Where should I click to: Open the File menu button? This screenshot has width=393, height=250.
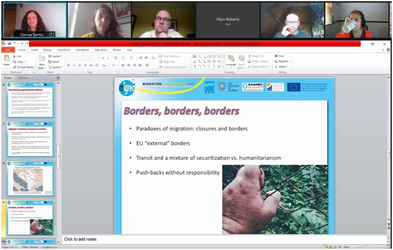click(x=8, y=49)
